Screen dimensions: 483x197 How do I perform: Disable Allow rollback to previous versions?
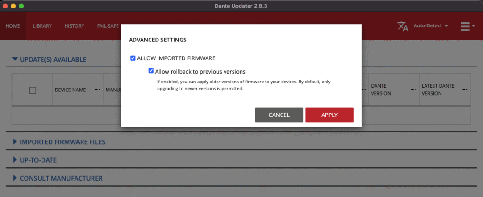[151, 71]
